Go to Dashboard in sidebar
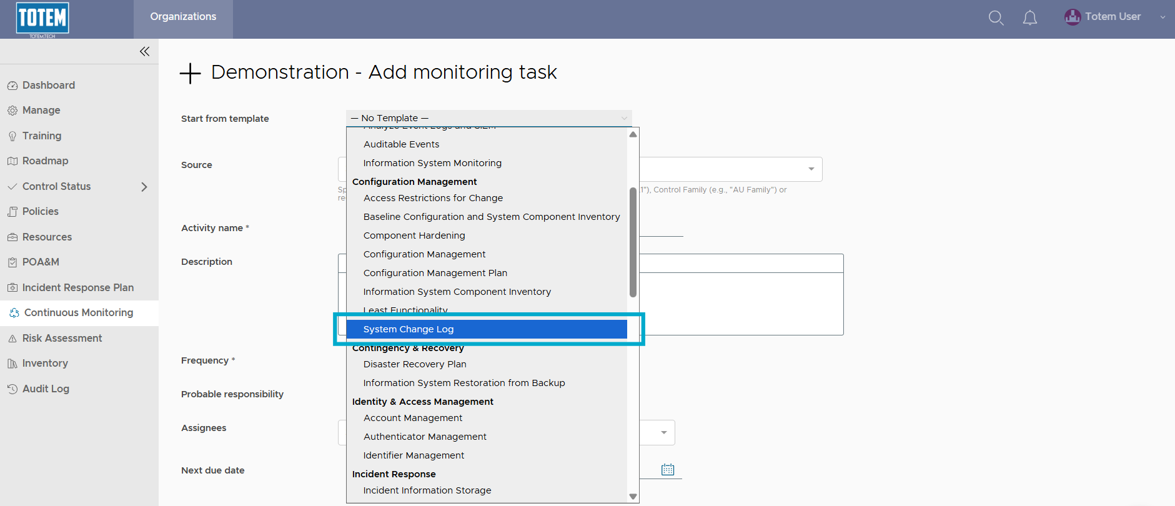1175x506 pixels. pos(49,85)
